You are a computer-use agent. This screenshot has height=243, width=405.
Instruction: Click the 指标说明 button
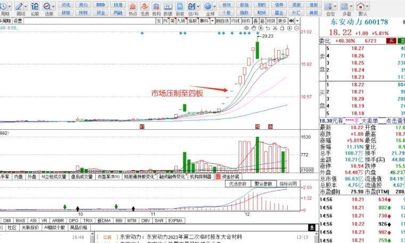288,184
